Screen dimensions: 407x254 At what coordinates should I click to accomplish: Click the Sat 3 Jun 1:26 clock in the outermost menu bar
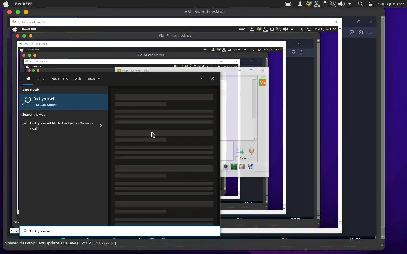[x=391, y=4]
